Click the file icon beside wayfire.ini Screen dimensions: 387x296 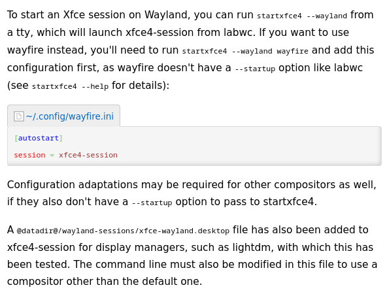[19, 116]
